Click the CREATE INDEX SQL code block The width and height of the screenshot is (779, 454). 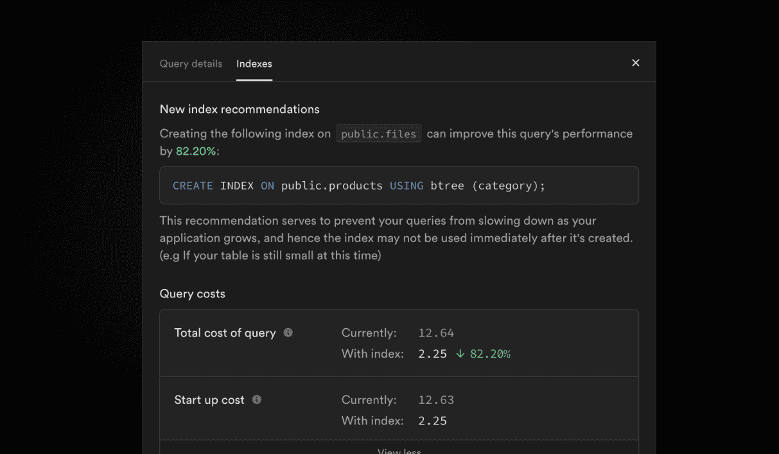[x=399, y=186]
